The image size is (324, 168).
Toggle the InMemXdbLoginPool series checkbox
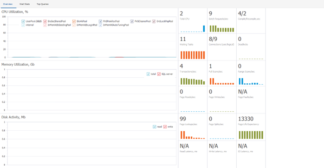point(74,25)
